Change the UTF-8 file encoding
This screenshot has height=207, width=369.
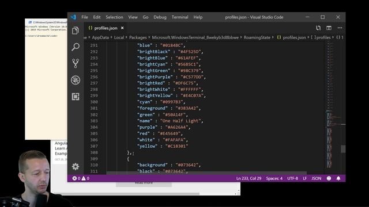click(292, 178)
